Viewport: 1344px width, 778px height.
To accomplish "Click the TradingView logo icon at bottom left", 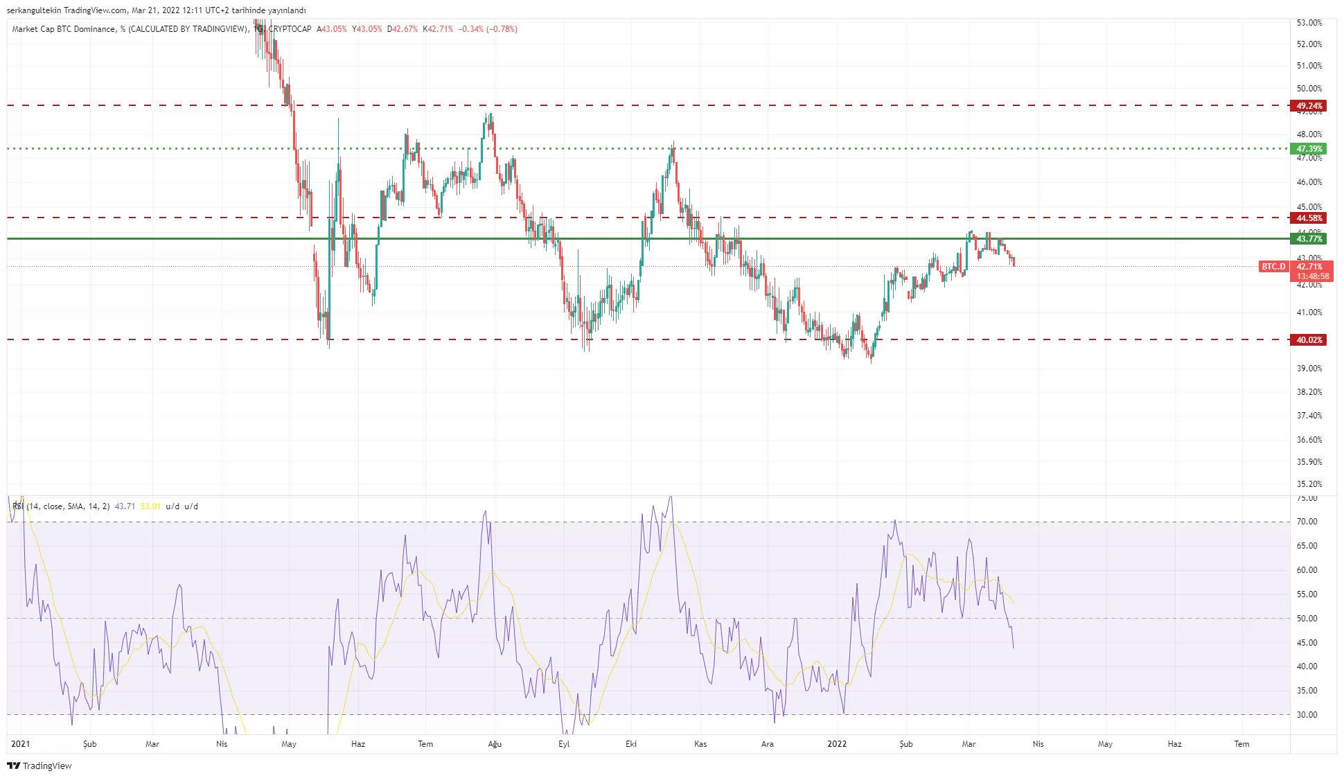I will coord(13,766).
